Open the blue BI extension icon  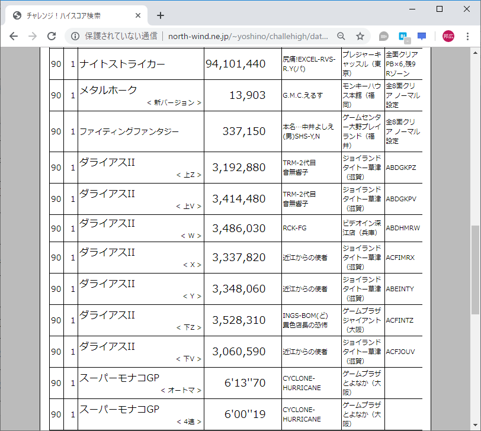pyautogui.click(x=404, y=37)
